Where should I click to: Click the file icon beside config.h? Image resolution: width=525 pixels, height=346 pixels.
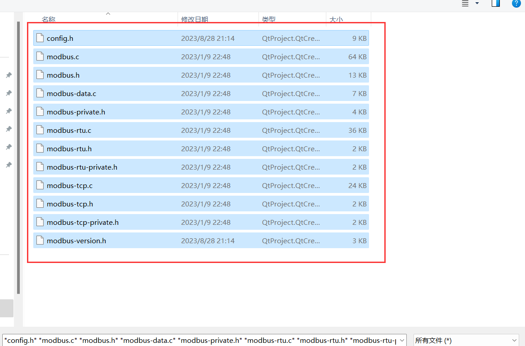point(40,38)
